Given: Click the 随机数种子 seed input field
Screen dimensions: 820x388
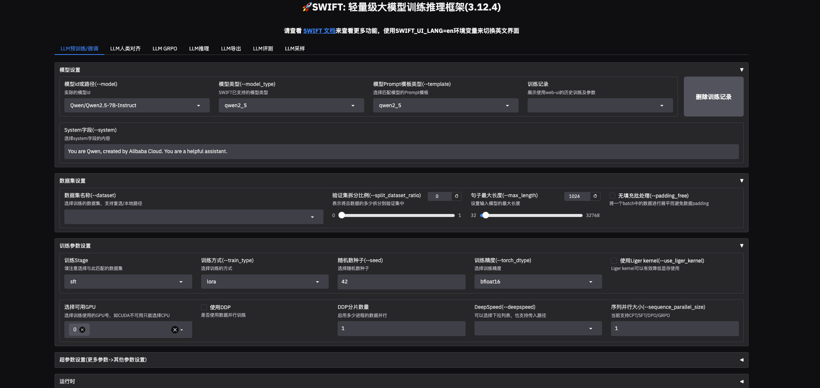Looking at the screenshot, I should (x=401, y=282).
